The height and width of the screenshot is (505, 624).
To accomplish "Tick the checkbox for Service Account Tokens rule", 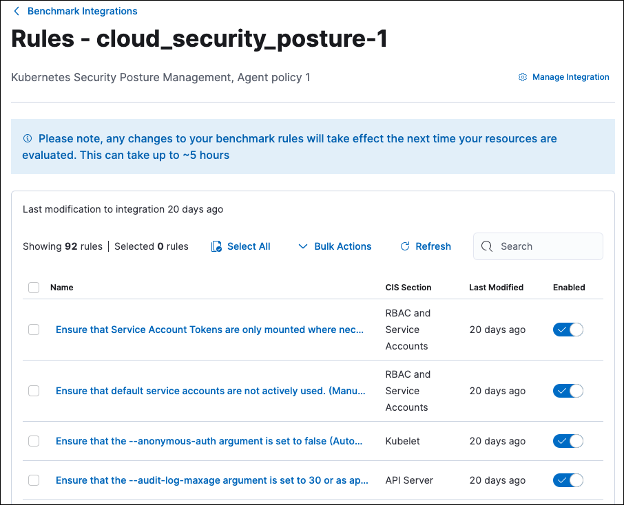I will [x=34, y=330].
